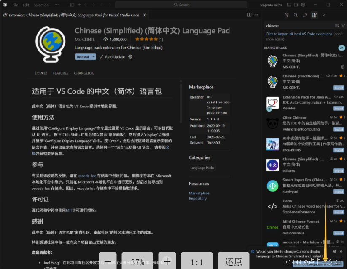The height and width of the screenshot is (269, 347).
Task: Click the 1:1 actual size viewer button
Action: (197, 261)
